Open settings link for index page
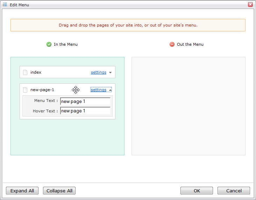The width and height of the screenshot is (256, 200). (x=99, y=72)
